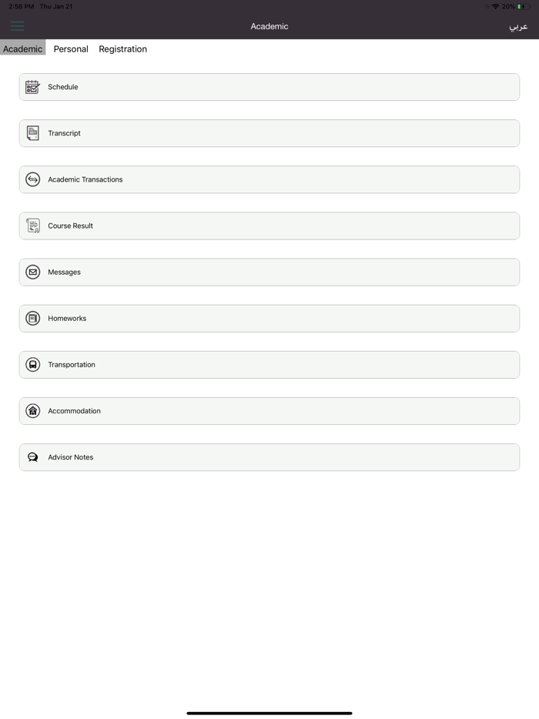This screenshot has width=539, height=719.
Task: Select the Academic tab
Action: click(23, 48)
